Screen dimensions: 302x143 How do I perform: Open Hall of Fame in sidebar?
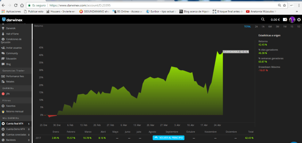pos(13,33)
